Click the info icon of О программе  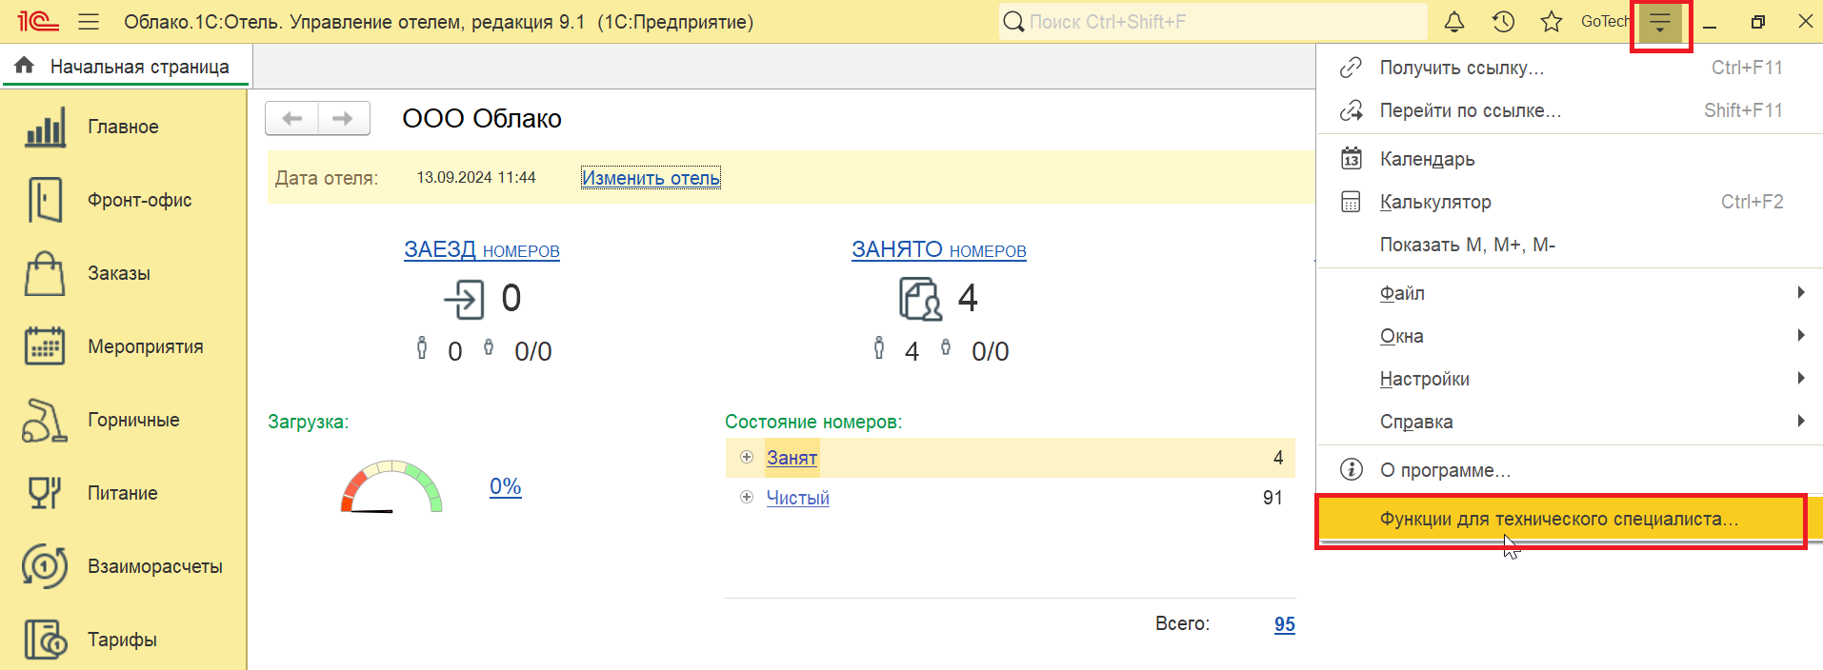(x=1351, y=469)
